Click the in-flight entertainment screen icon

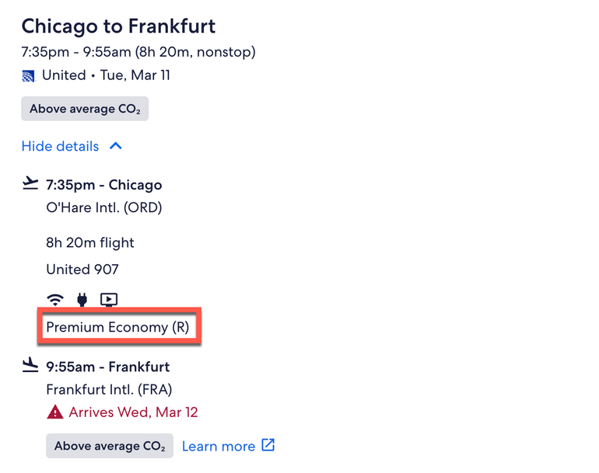(109, 299)
